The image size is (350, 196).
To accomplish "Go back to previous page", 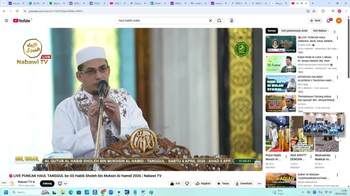I will pos(4,11).
